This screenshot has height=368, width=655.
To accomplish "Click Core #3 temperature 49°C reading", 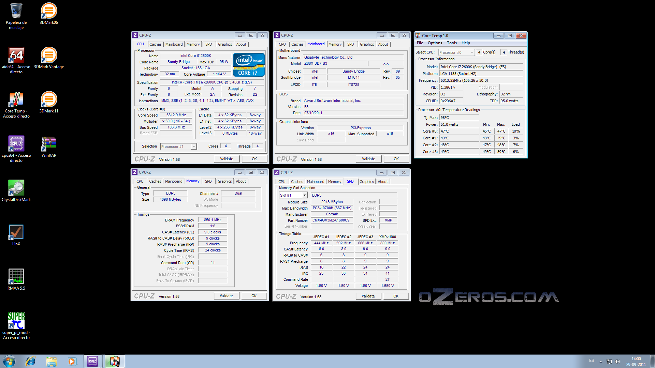I will [x=459, y=152].
